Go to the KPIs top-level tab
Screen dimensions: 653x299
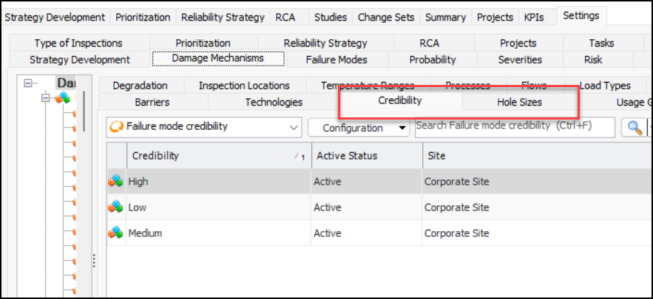click(533, 17)
